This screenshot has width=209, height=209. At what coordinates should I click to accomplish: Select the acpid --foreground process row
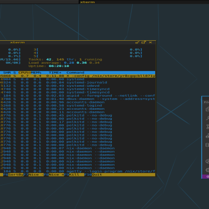pos(77,96)
